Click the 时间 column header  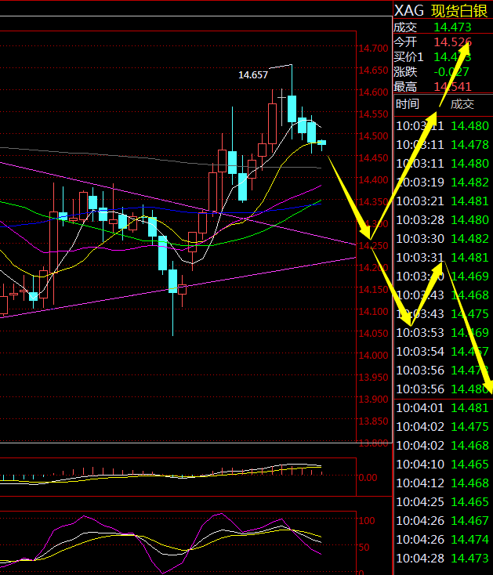point(408,104)
